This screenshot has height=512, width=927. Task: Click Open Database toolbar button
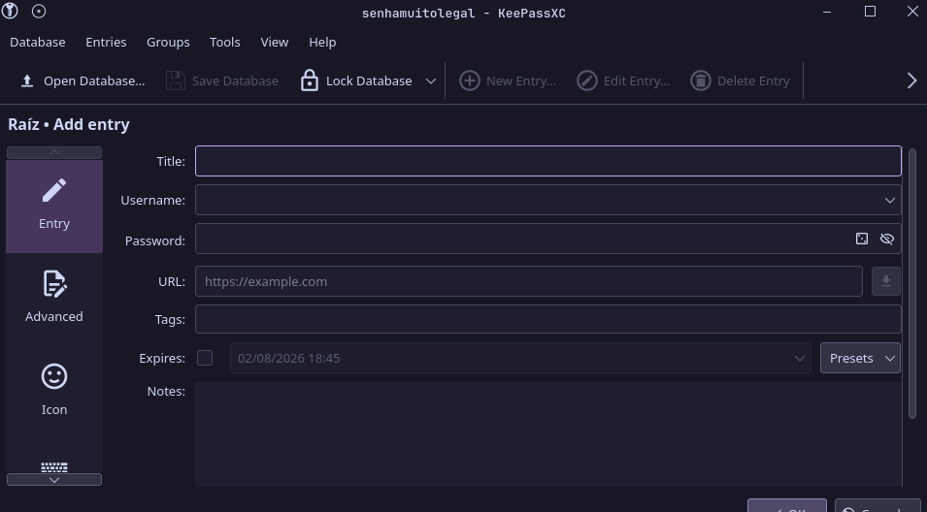pos(83,80)
